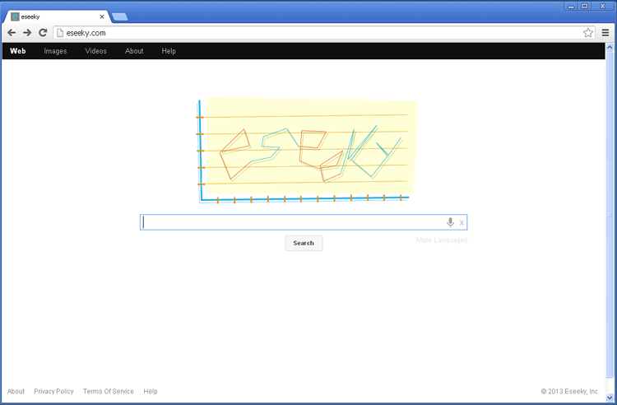
Task: Select the Web tab in the navigation bar
Action: [x=18, y=51]
